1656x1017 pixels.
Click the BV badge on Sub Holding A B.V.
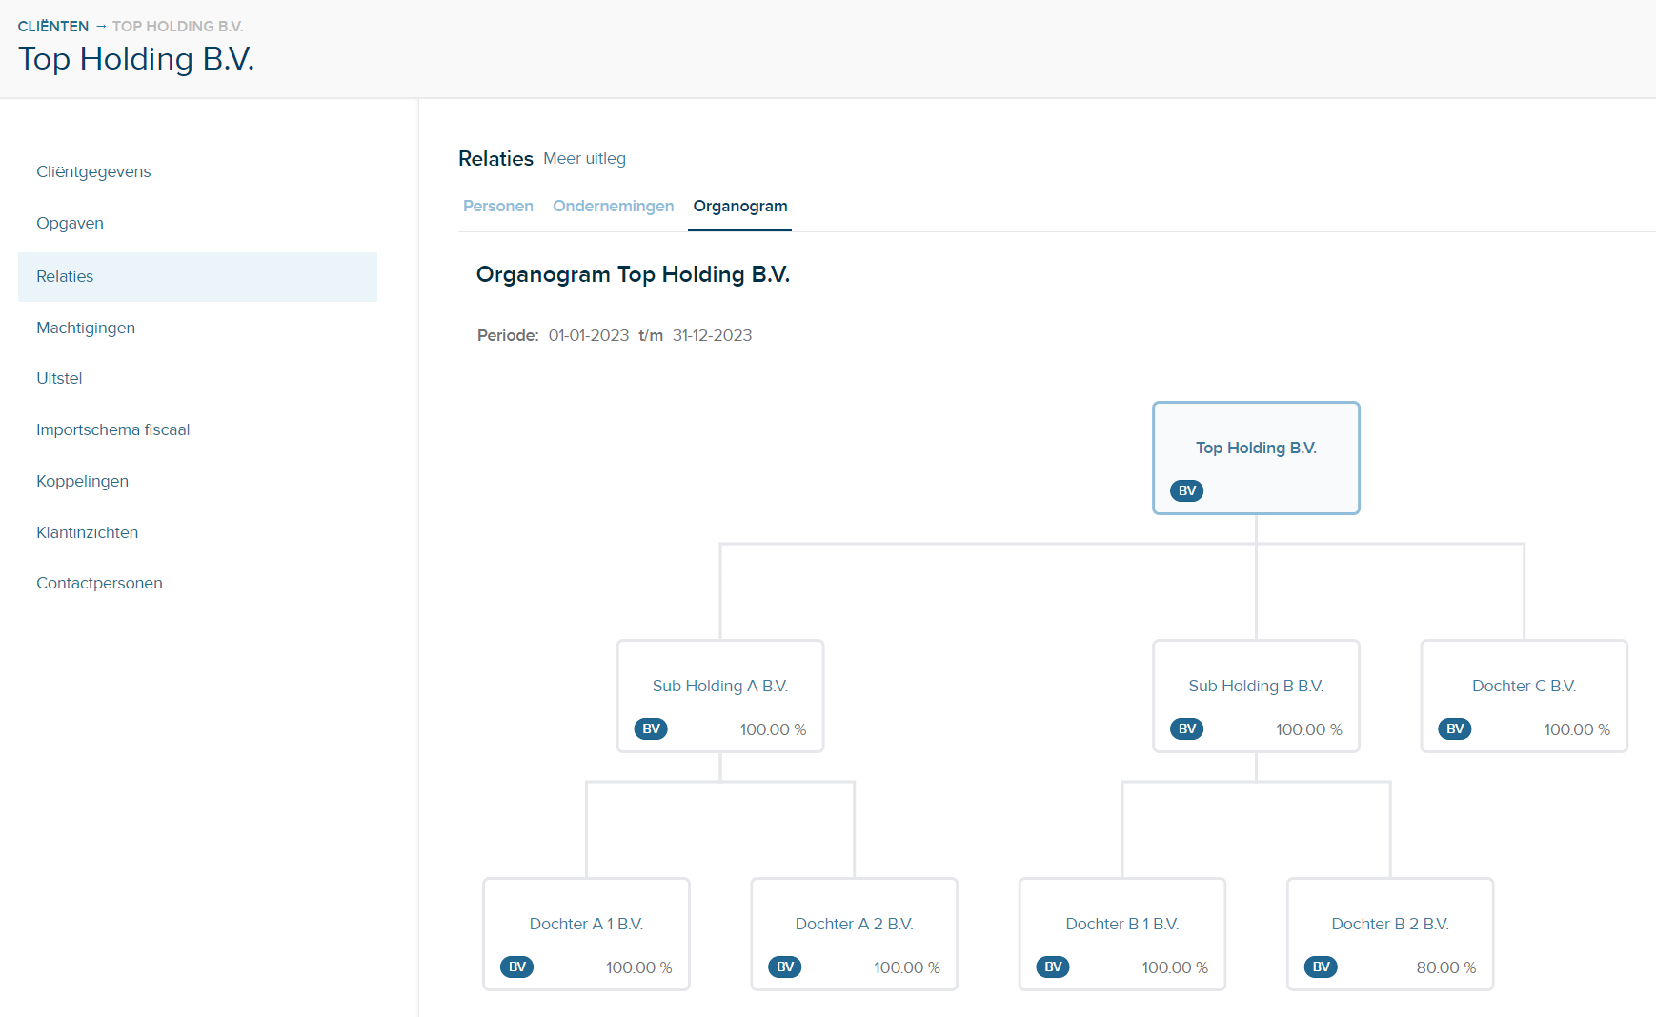coord(651,729)
